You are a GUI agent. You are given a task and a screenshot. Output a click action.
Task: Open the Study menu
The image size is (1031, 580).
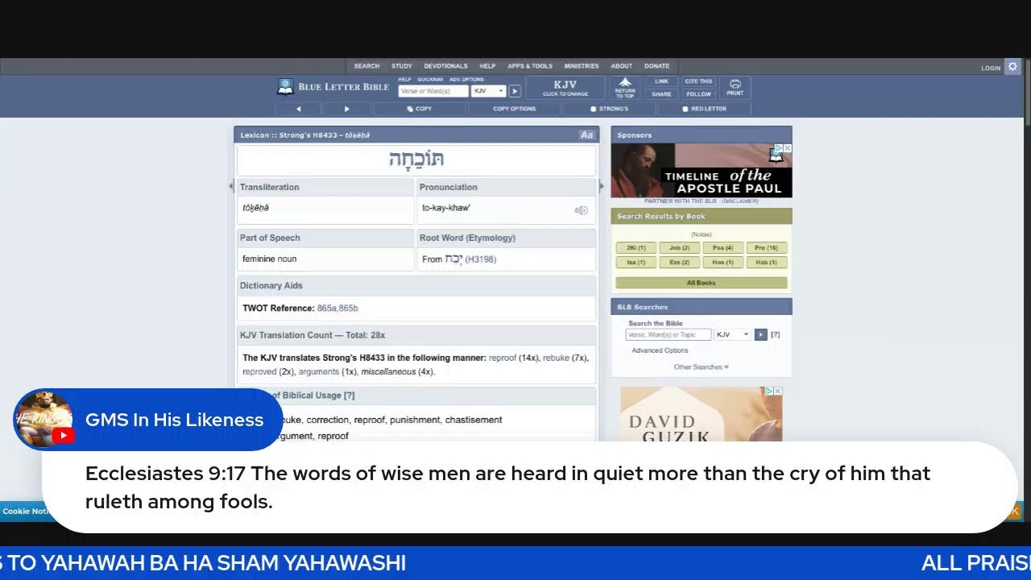[x=401, y=66]
